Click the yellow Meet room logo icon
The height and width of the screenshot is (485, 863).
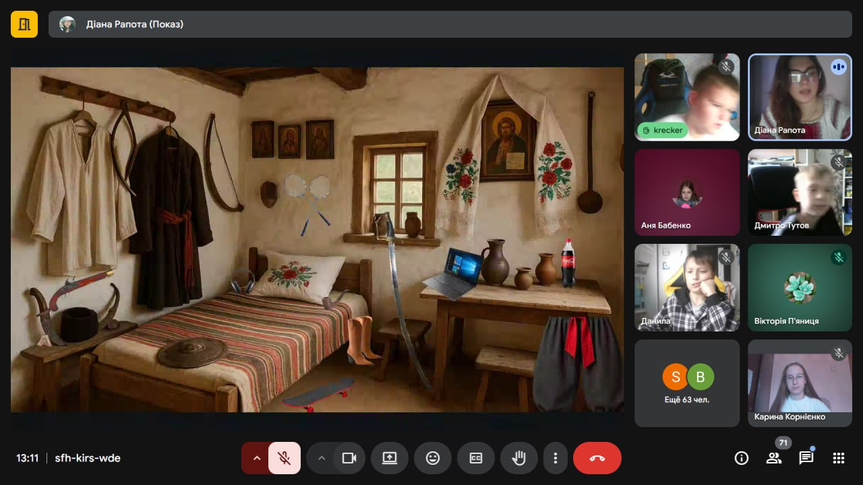click(24, 24)
